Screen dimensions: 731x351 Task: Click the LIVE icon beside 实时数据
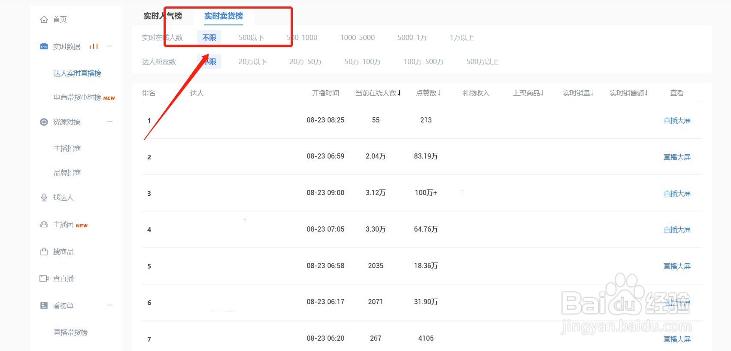(x=44, y=46)
